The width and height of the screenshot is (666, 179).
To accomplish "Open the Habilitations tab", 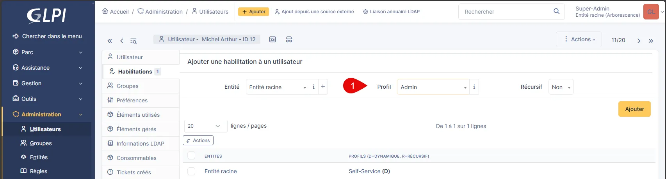I will point(141,72).
